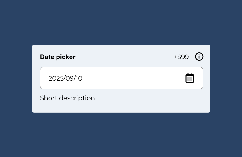
Task: Click the month 09 in the date
Action: (x=70, y=78)
